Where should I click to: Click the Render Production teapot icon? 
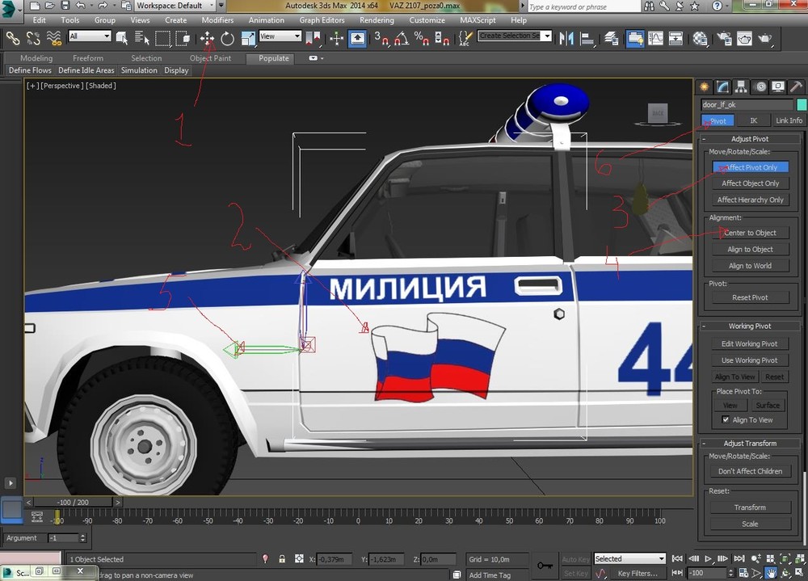pyautogui.click(x=764, y=37)
